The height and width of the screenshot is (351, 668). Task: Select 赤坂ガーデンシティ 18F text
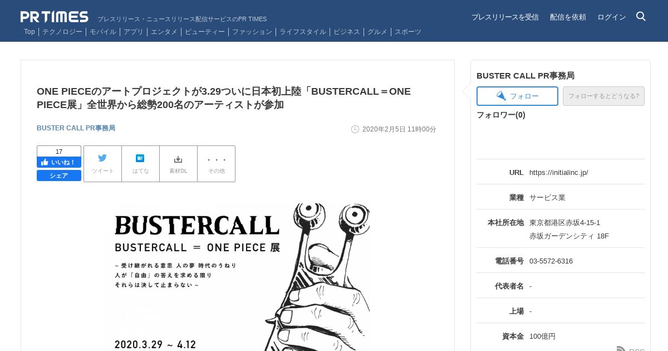pos(569,236)
